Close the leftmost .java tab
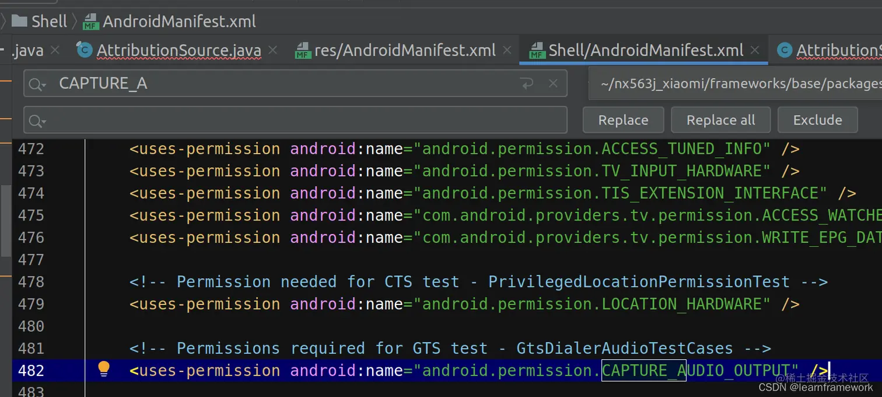 (55, 51)
